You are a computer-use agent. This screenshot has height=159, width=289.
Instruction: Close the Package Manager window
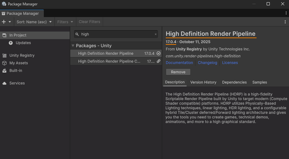coord(283,4)
